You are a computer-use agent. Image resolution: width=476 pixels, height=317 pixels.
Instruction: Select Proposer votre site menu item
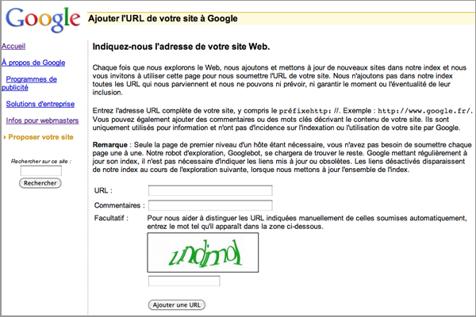(x=40, y=137)
